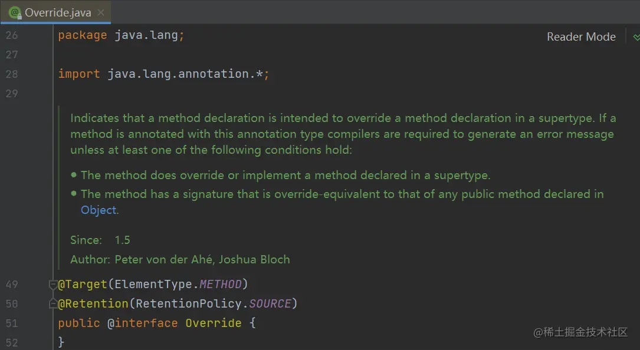
Task: Click the ElementType class reference
Action: click(x=153, y=284)
